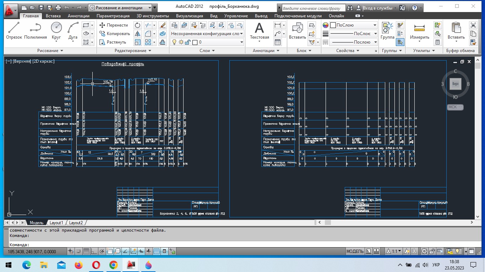485x272 pixels.
Task: Click the scissors Cut icon
Action: [x=473, y=25]
